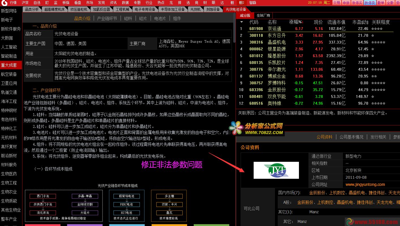This screenshot has height=226, width=400.
Task: Sort stocks by 涨幅% column header
Action: pos(296,22)
